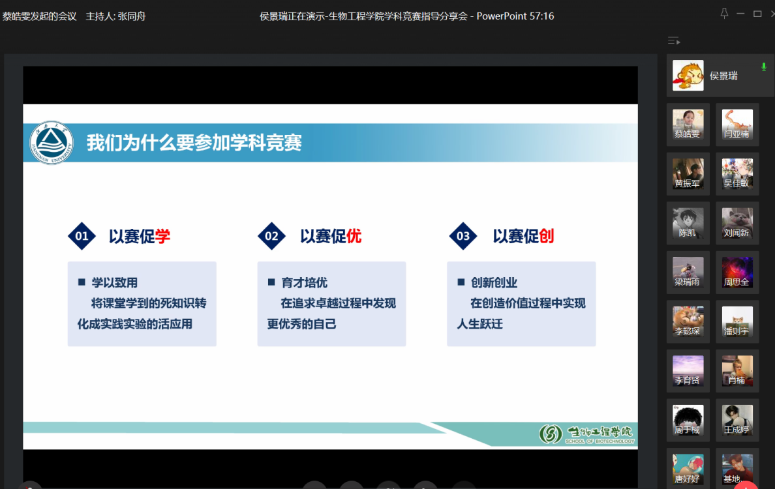The height and width of the screenshot is (489, 775).
Task: Pin the meeting window on top
Action: pos(724,13)
